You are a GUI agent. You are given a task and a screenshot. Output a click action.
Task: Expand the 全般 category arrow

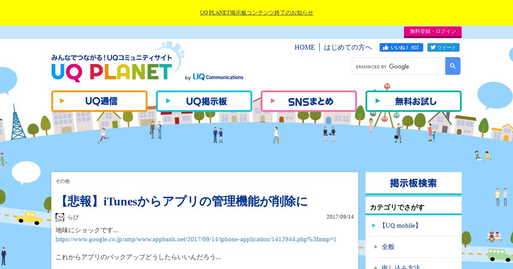pyautogui.click(x=376, y=247)
